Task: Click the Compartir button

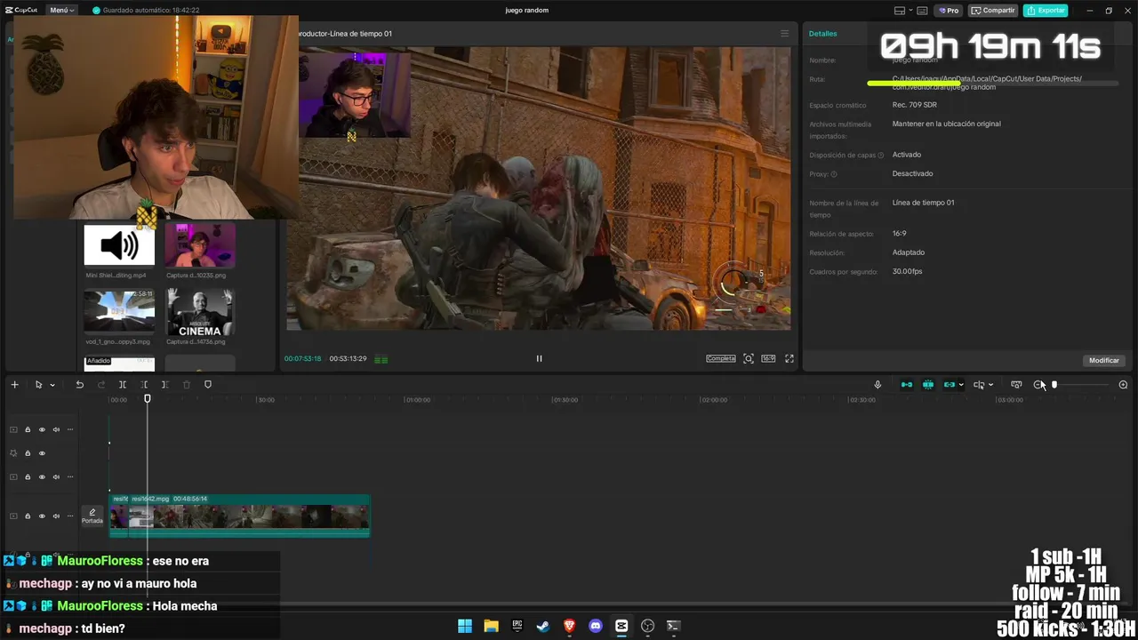Action: pos(993,11)
